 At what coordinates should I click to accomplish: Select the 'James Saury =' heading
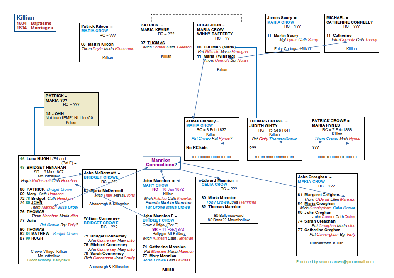pos(282,18)
